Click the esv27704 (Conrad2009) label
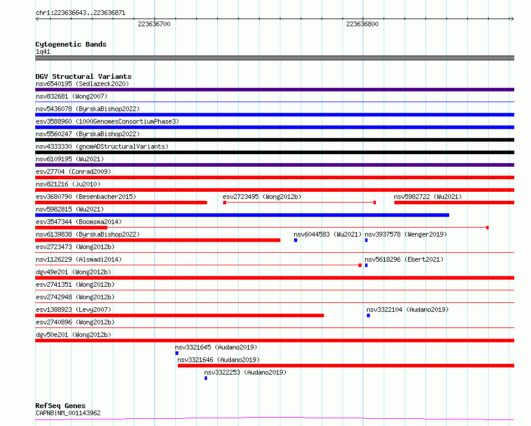Image resolution: width=531 pixels, height=426 pixels. [x=73, y=171]
